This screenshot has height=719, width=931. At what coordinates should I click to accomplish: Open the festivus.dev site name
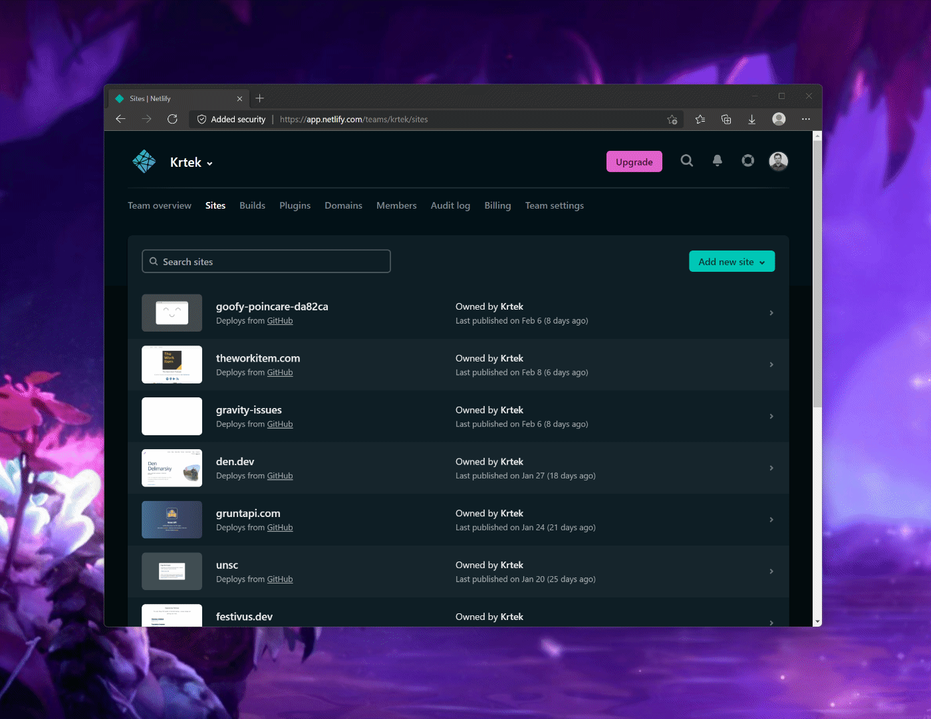point(244,617)
